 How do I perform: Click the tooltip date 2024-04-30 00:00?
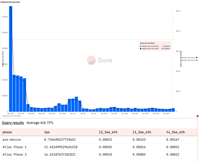pyautogui.click(x=147, y=43)
